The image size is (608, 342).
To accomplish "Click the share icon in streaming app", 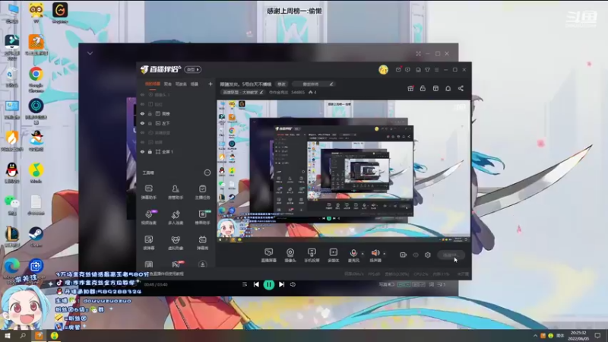I will (461, 88).
